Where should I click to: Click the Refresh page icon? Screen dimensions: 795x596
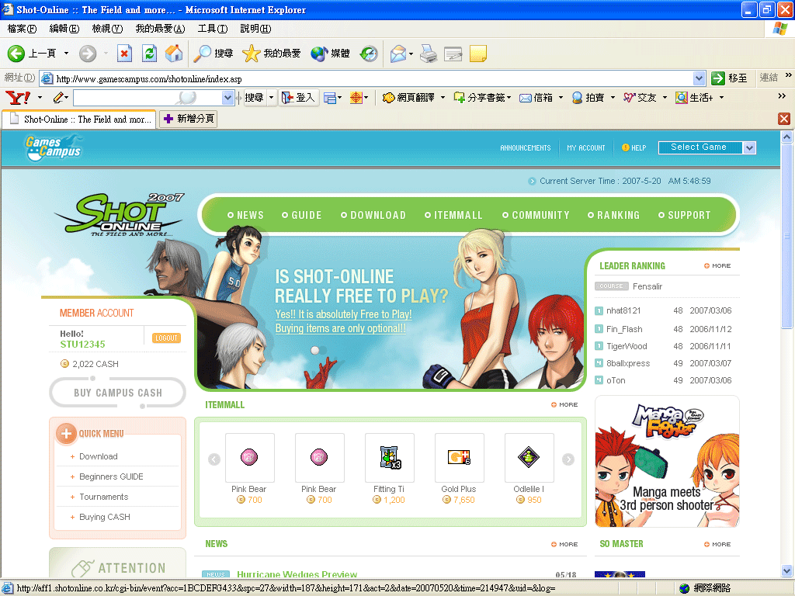pos(149,53)
